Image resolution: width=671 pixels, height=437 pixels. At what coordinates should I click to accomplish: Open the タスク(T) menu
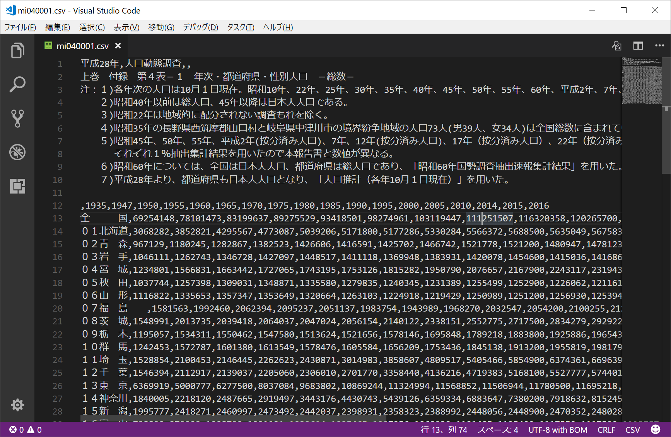pyautogui.click(x=241, y=27)
